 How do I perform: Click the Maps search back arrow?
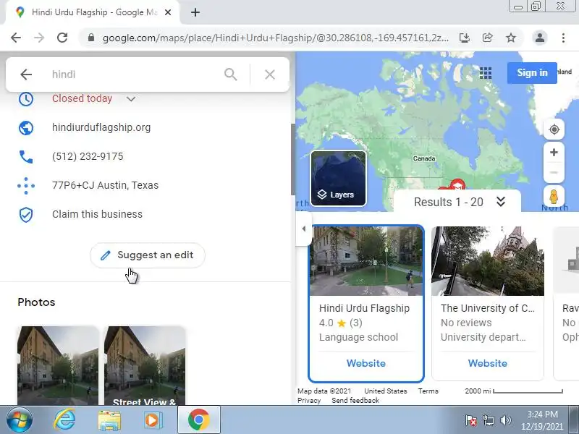point(26,75)
